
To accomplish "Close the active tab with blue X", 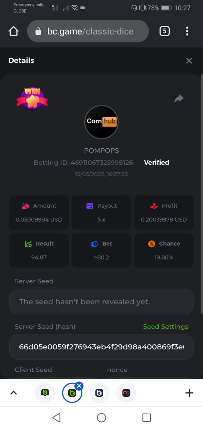I will tap(79, 386).
